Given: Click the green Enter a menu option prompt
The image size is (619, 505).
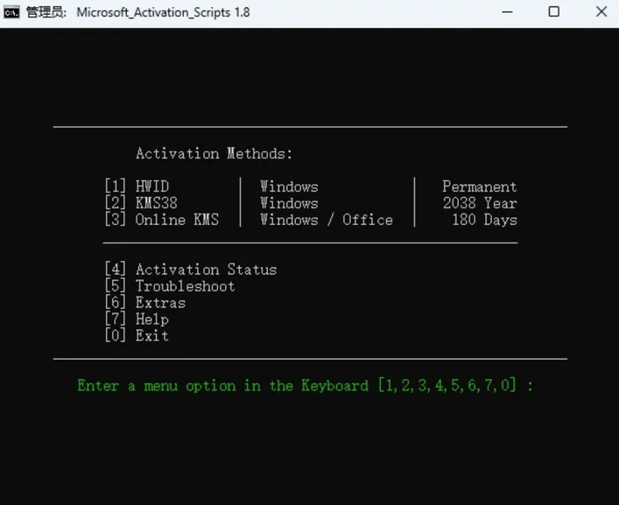Looking at the screenshot, I should tap(305, 386).
